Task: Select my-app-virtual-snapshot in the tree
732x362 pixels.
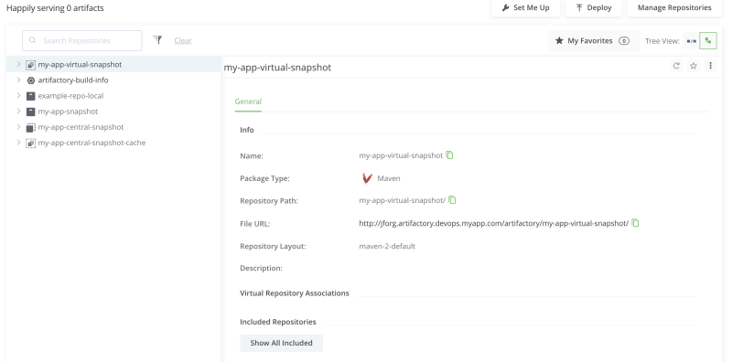Action: pos(80,64)
